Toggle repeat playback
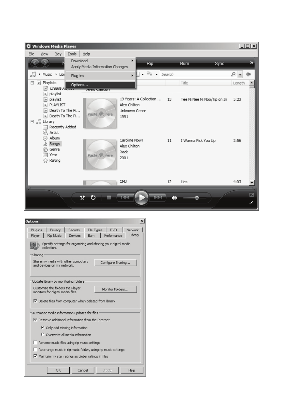Image resolution: width=283 pixels, height=401 pixels. click(x=93, y=198)
